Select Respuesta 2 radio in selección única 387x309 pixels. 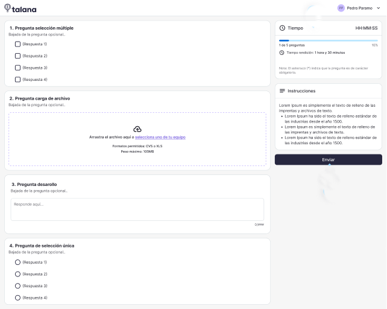(17, 274)
